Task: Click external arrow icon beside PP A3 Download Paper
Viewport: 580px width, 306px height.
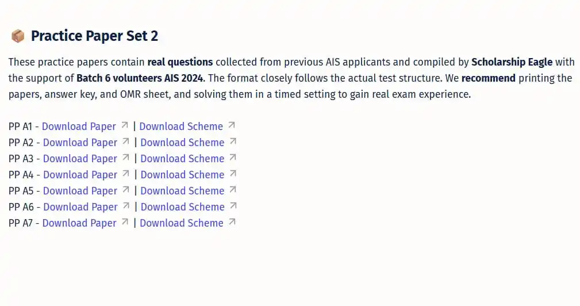Action: point(126,158)
